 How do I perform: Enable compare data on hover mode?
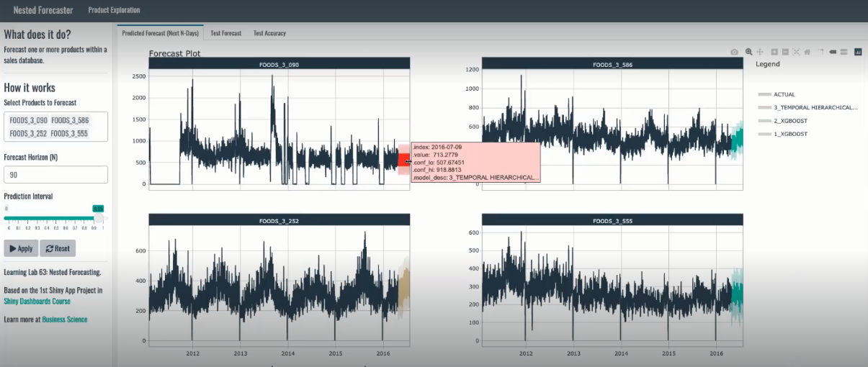[x=844, y=52]
